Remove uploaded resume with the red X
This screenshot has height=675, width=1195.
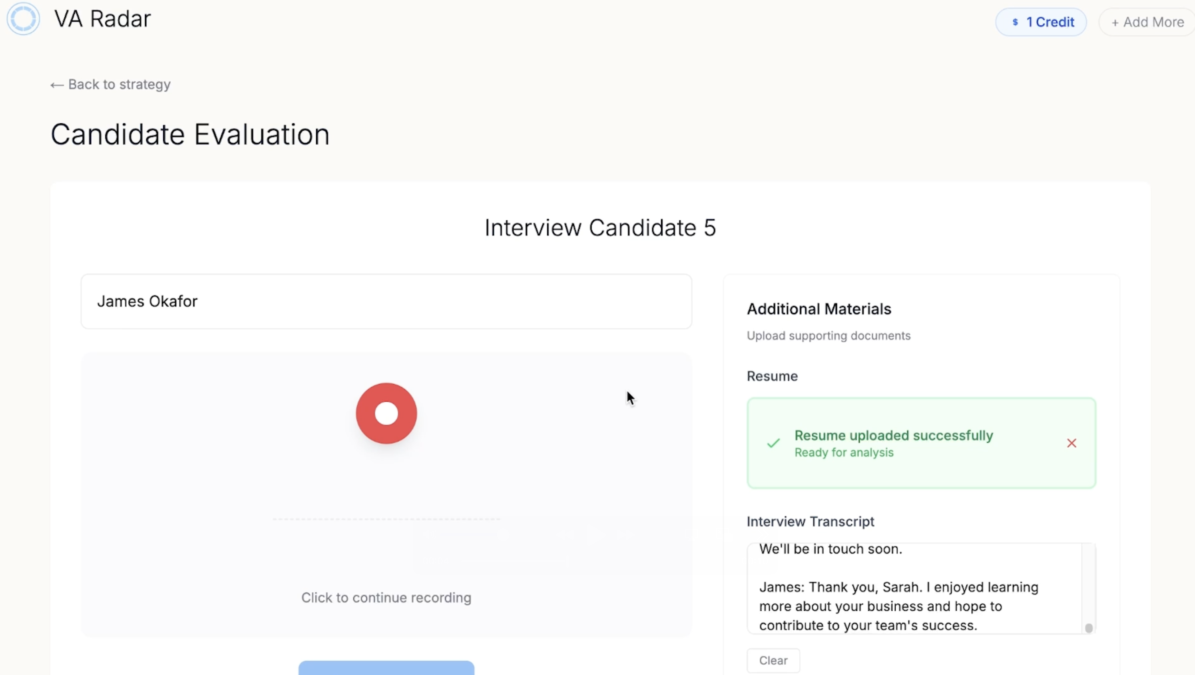pos(1072,443)
